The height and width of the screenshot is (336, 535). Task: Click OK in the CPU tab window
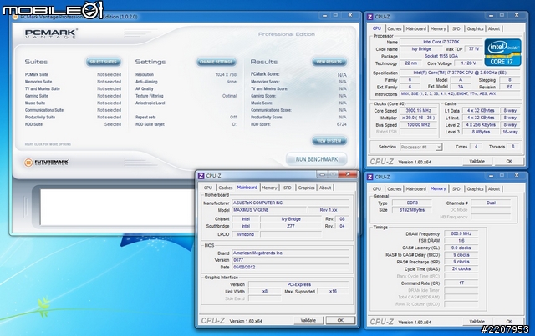coord(509,162)
